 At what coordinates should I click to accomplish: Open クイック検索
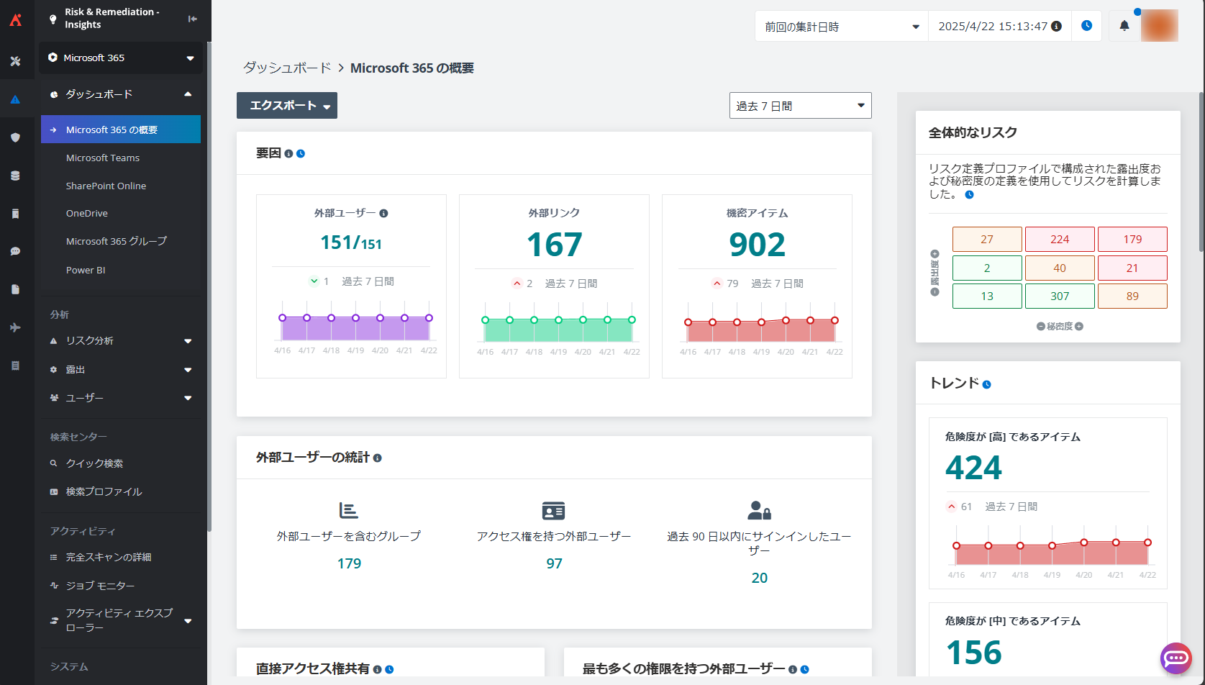(x=94, y=463)
